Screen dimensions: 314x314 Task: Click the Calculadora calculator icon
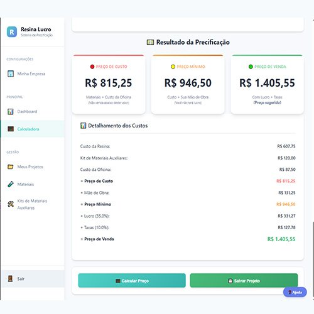(11, 129)
